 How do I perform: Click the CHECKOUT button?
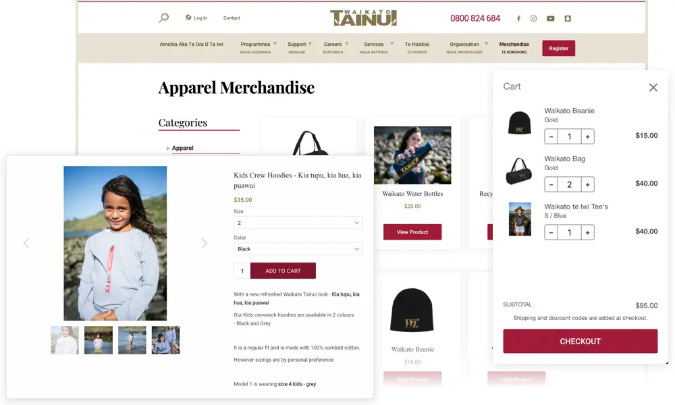[x=580, y=342]
